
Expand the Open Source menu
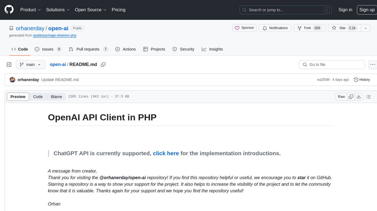91,10
